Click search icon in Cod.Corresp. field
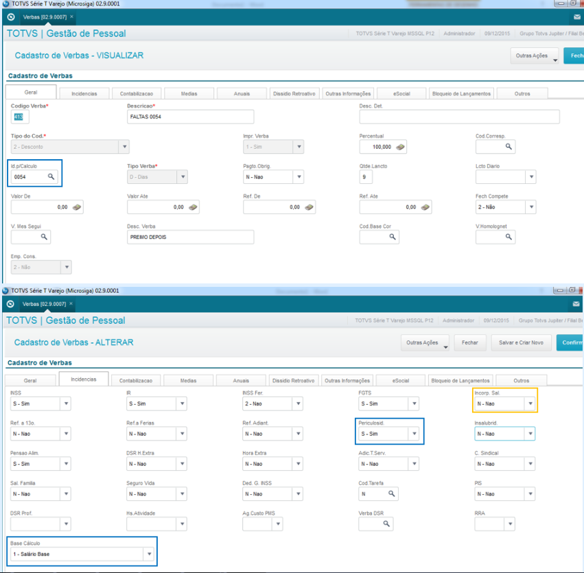The height and width of the screenshot is (573, 584). (509, 146)
